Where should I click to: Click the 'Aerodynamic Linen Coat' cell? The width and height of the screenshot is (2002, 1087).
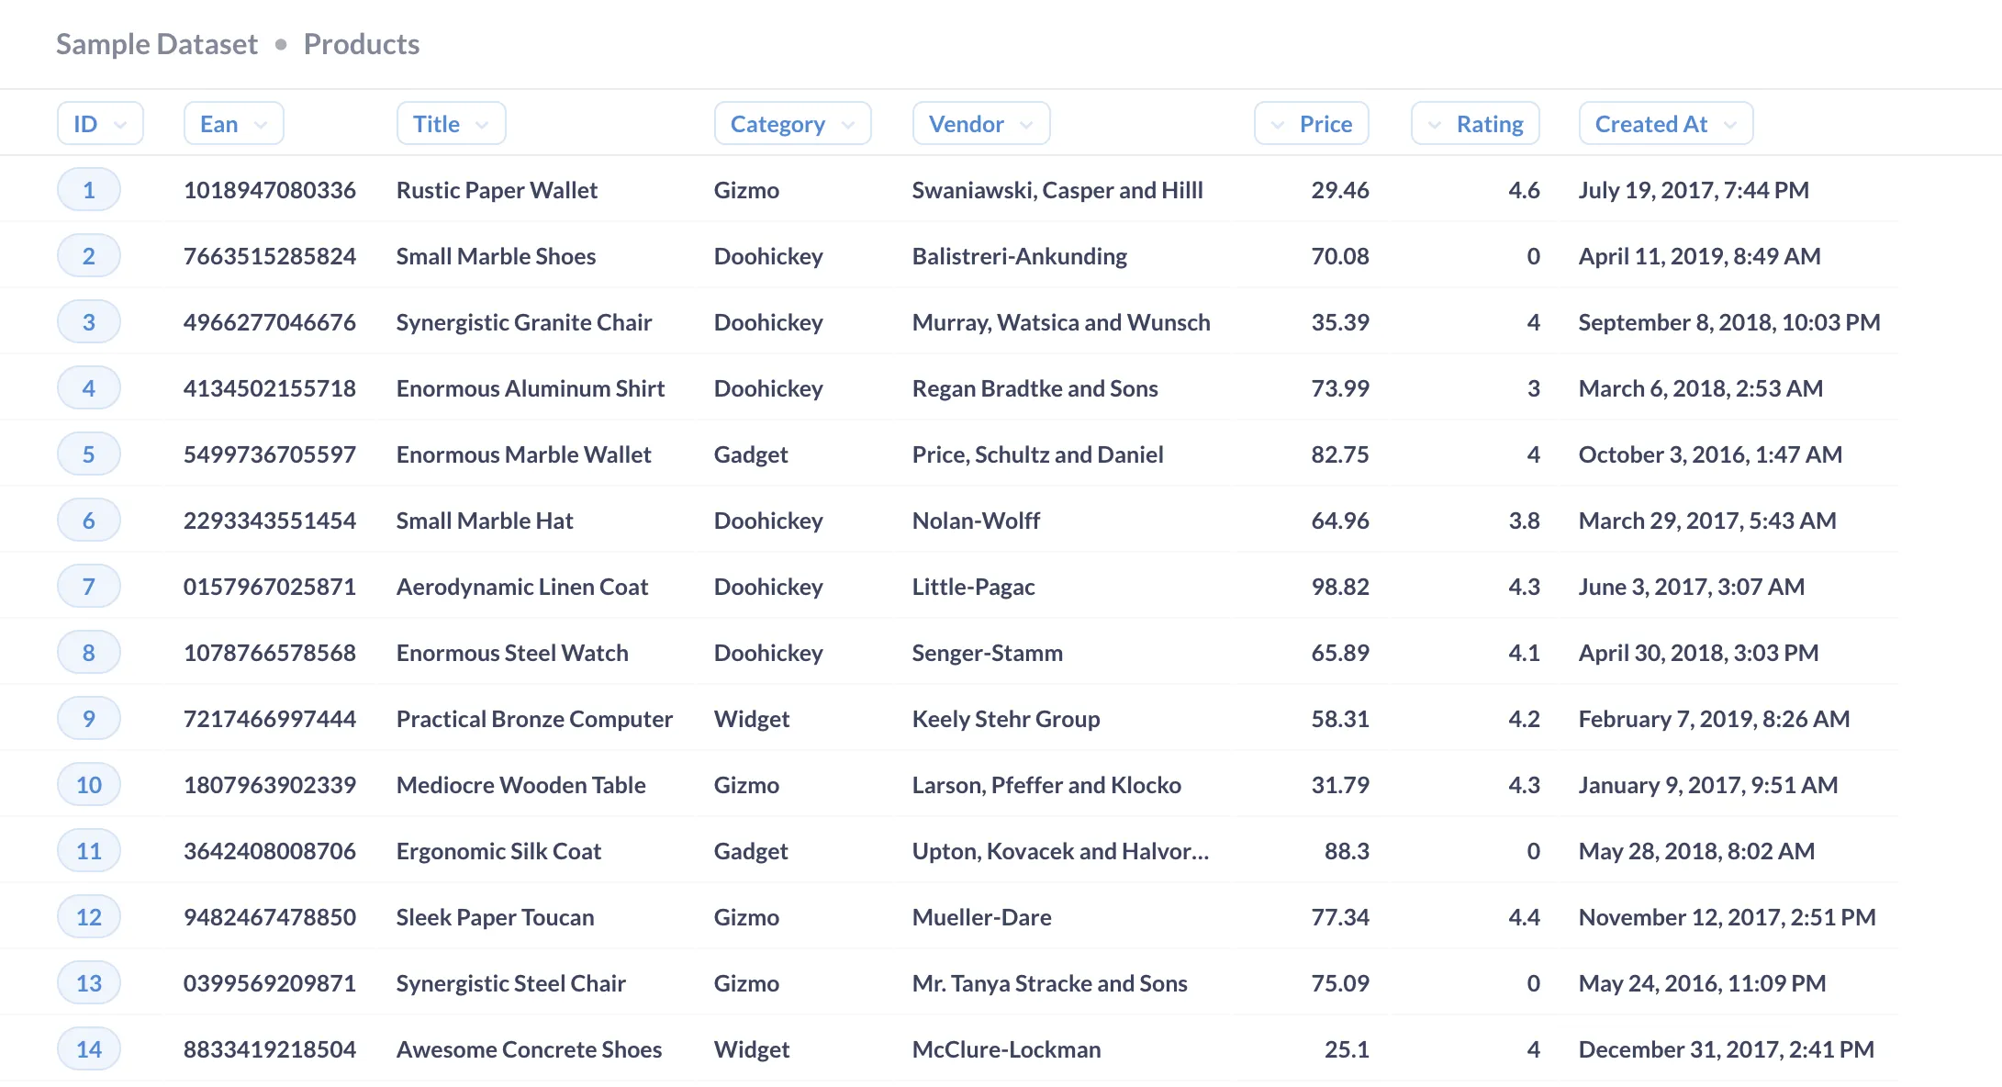pyautogui.click(x=522, y=587)
